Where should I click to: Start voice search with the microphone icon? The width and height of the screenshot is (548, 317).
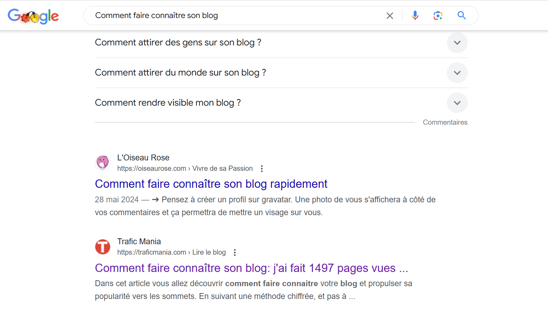click(x=415, y=15)
